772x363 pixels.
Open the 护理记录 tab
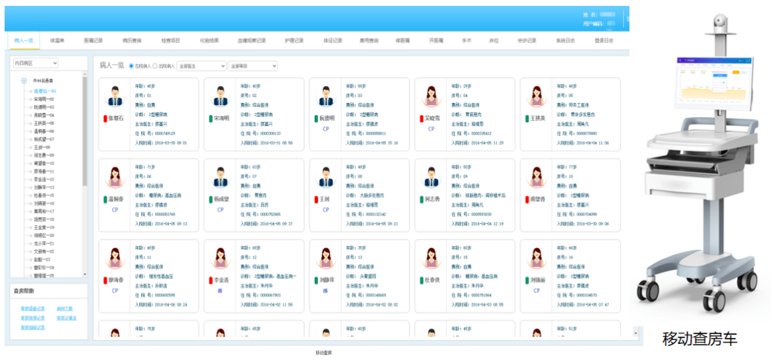point(294,40)
